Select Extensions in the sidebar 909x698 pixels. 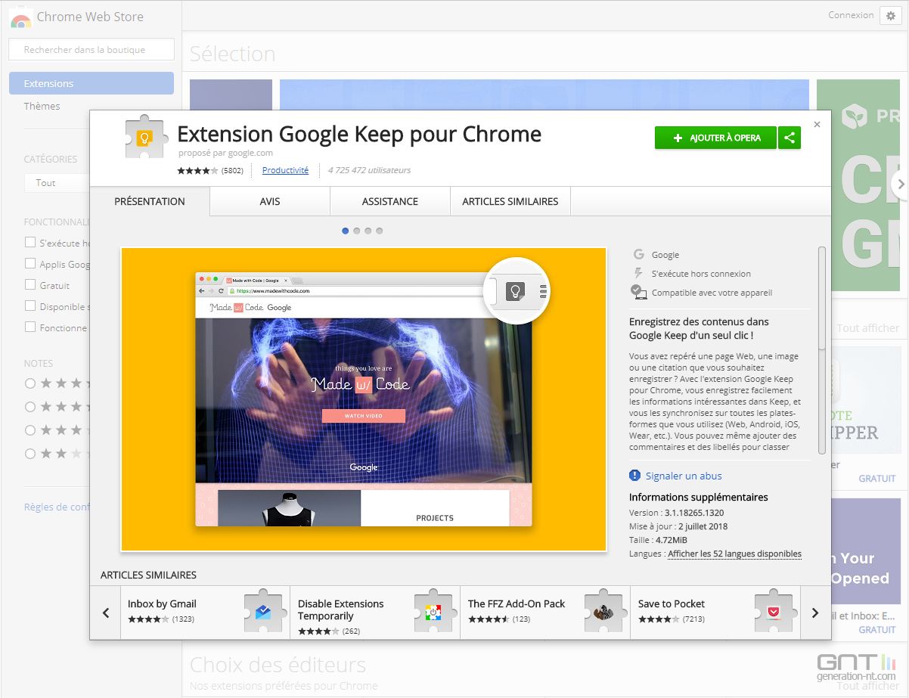click(x=92, y=83)
